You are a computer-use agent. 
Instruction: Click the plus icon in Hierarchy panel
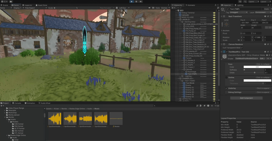pyautogui.click(x=173, y=8)
